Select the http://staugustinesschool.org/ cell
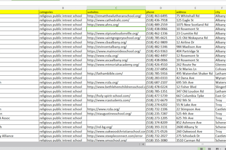226x150 pixels. click(116, 114)
